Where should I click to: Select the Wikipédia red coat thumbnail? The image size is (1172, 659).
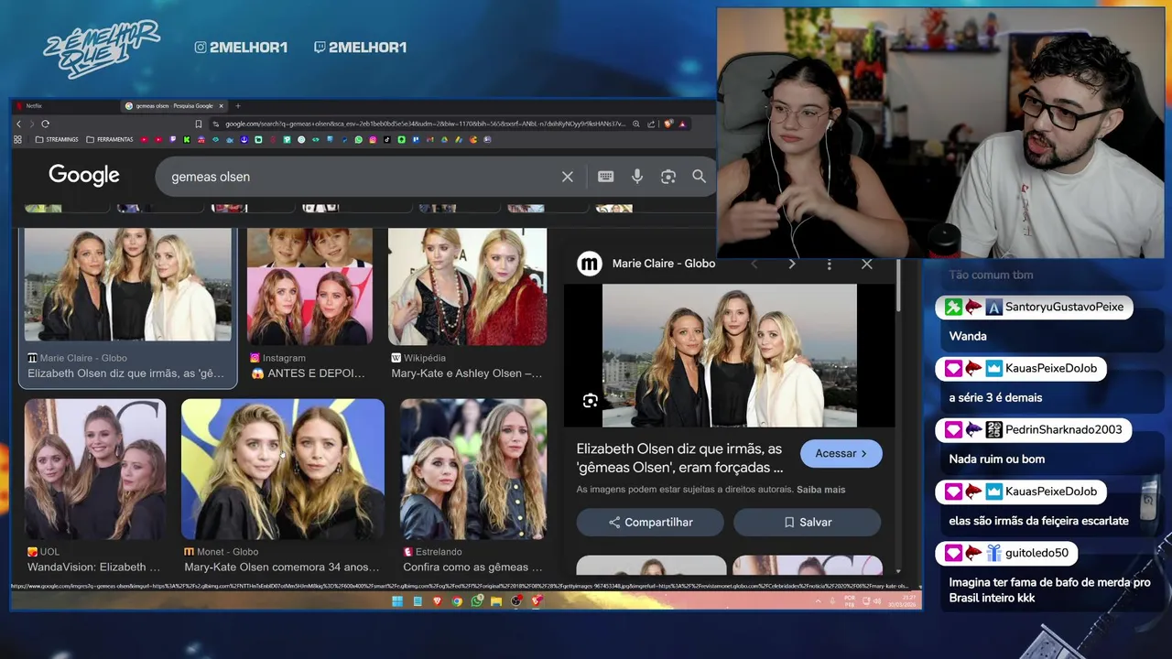(x=467, y=286)
